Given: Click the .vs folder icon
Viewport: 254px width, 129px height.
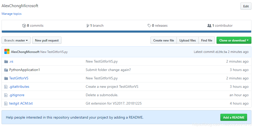Looking at the screenshot, I should (x=6, y=62).
